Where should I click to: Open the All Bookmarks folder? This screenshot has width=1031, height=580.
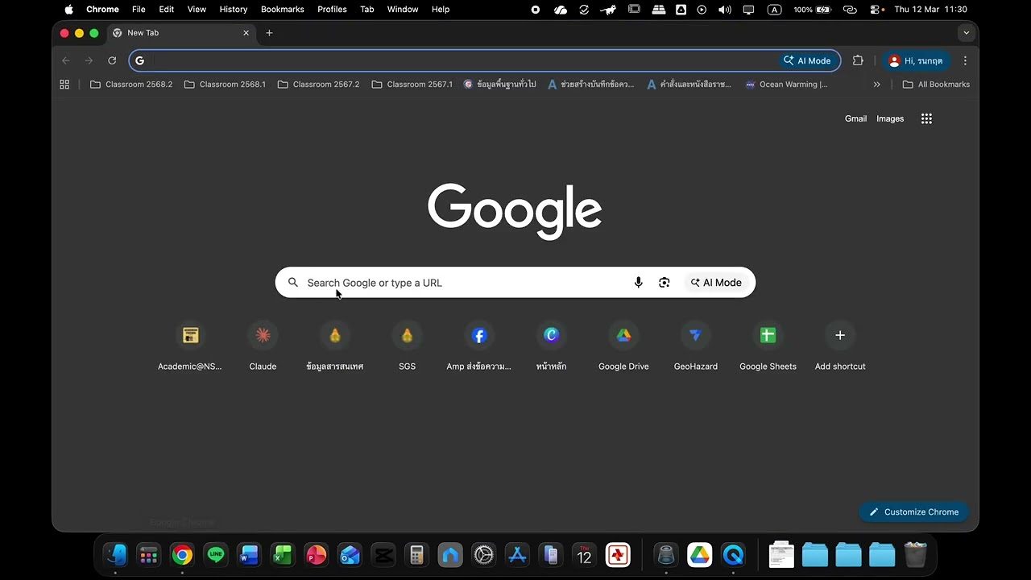click(x=936, y=84)
